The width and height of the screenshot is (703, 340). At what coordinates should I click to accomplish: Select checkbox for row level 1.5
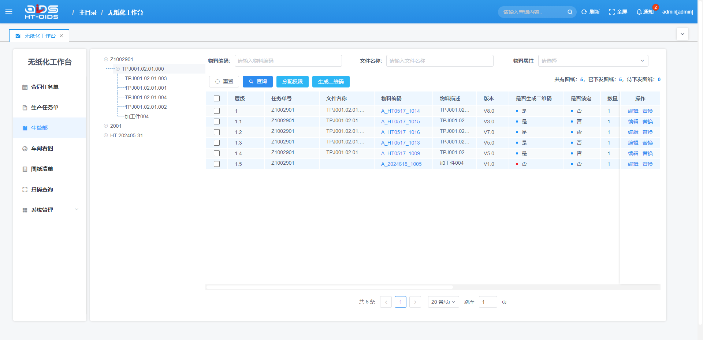click(x=217, y=164)
